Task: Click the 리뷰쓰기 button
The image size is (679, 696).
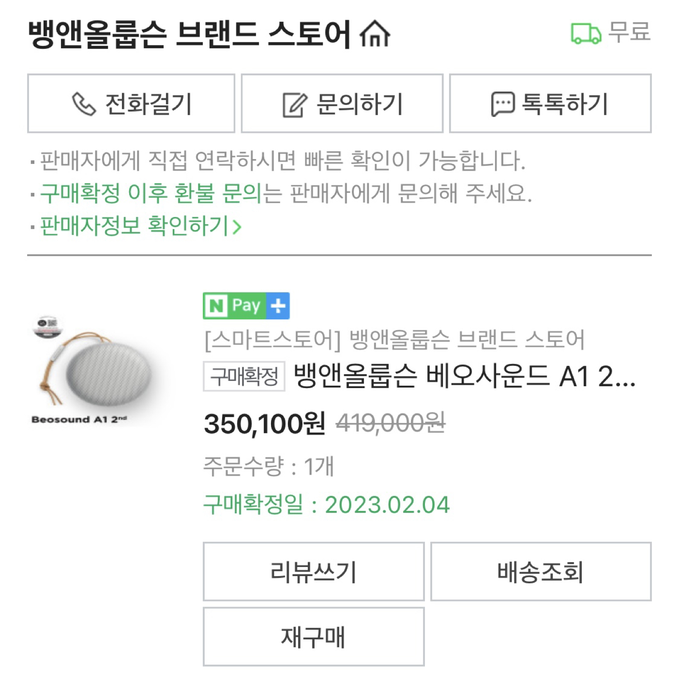Action: click(x=314, y=571)
